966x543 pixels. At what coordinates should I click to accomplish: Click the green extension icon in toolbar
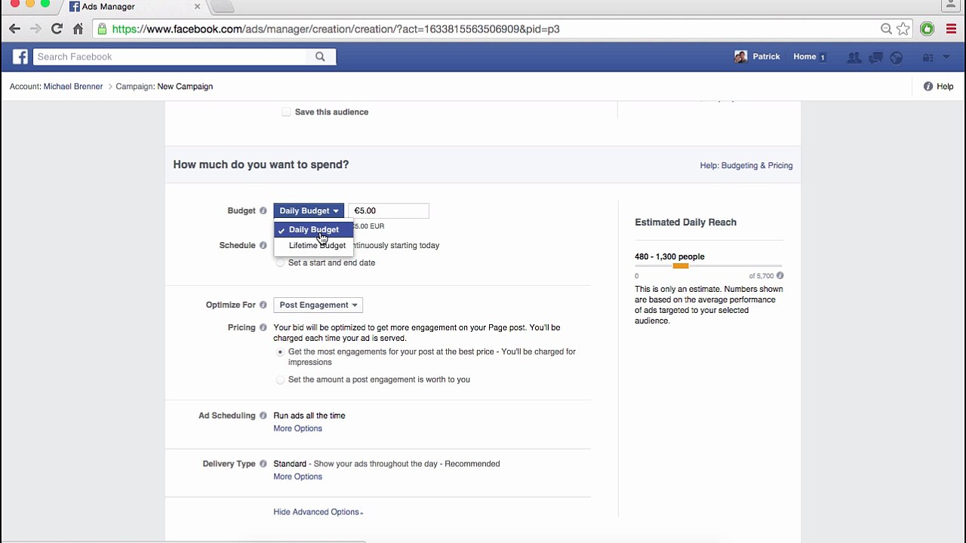(928, 29)
